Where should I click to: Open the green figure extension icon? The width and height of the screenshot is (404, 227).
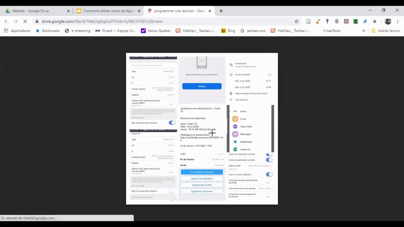tap(356, 21)
